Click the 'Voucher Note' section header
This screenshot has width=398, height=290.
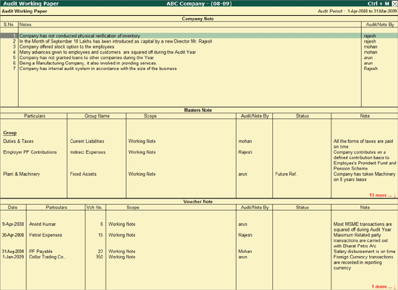[198, 202]
